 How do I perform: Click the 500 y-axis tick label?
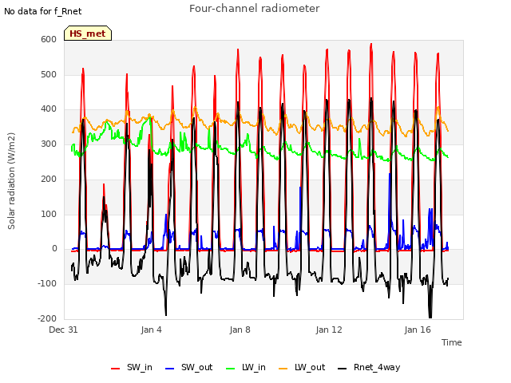tap(49, 74)
